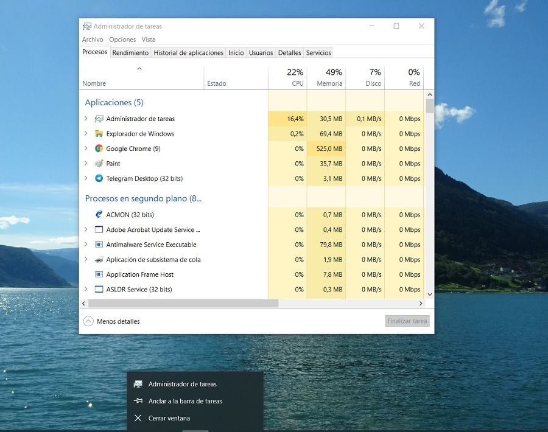Switch to the Rendimiento tab
Viewport: 548px width, 432px height.
pyautogui.click(x=130, y=53)
